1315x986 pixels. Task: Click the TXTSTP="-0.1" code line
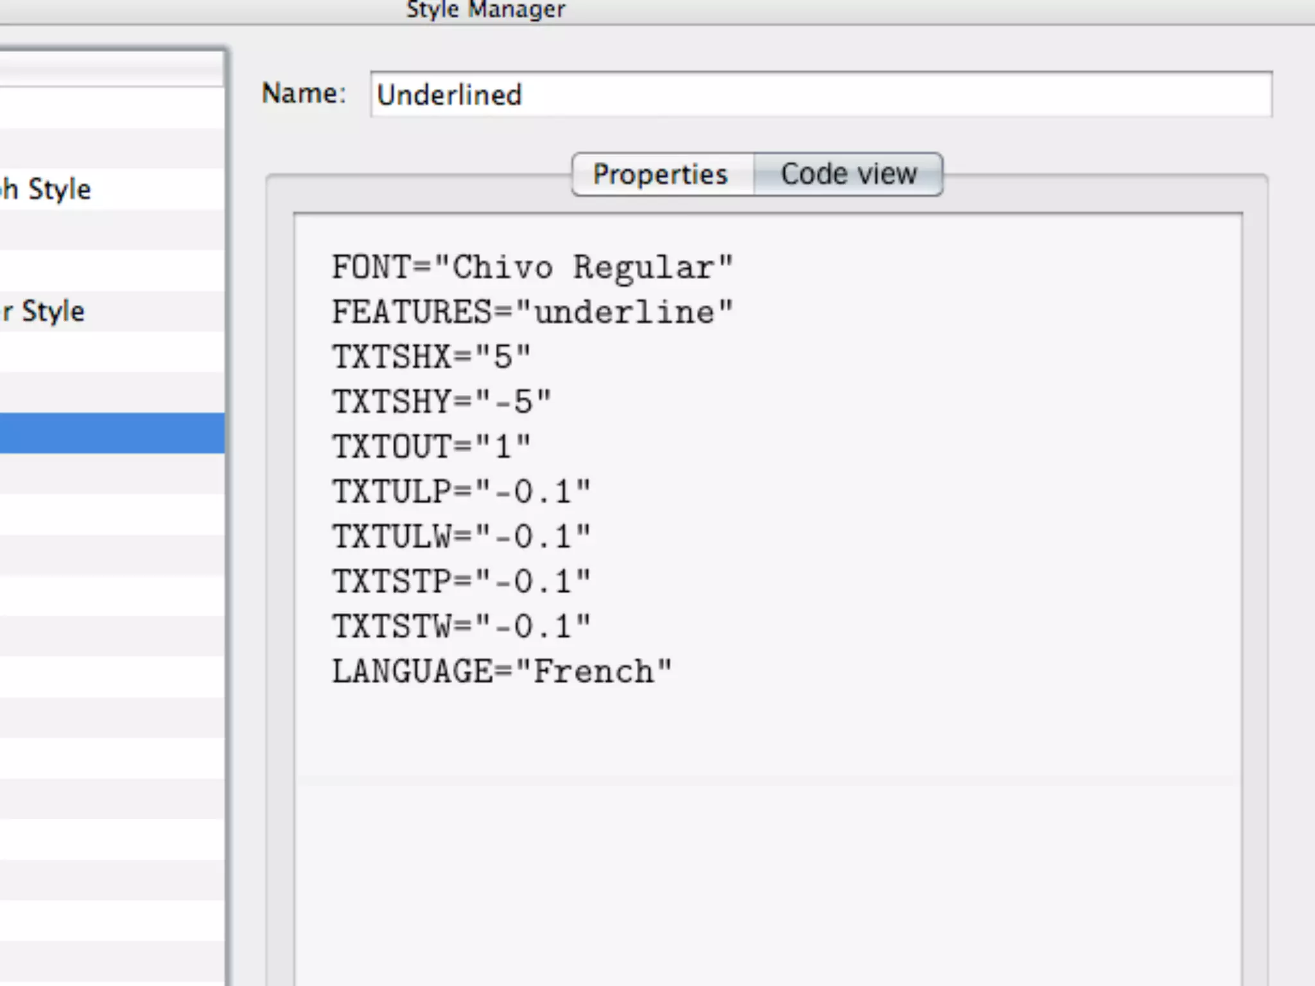coord(460,582)
